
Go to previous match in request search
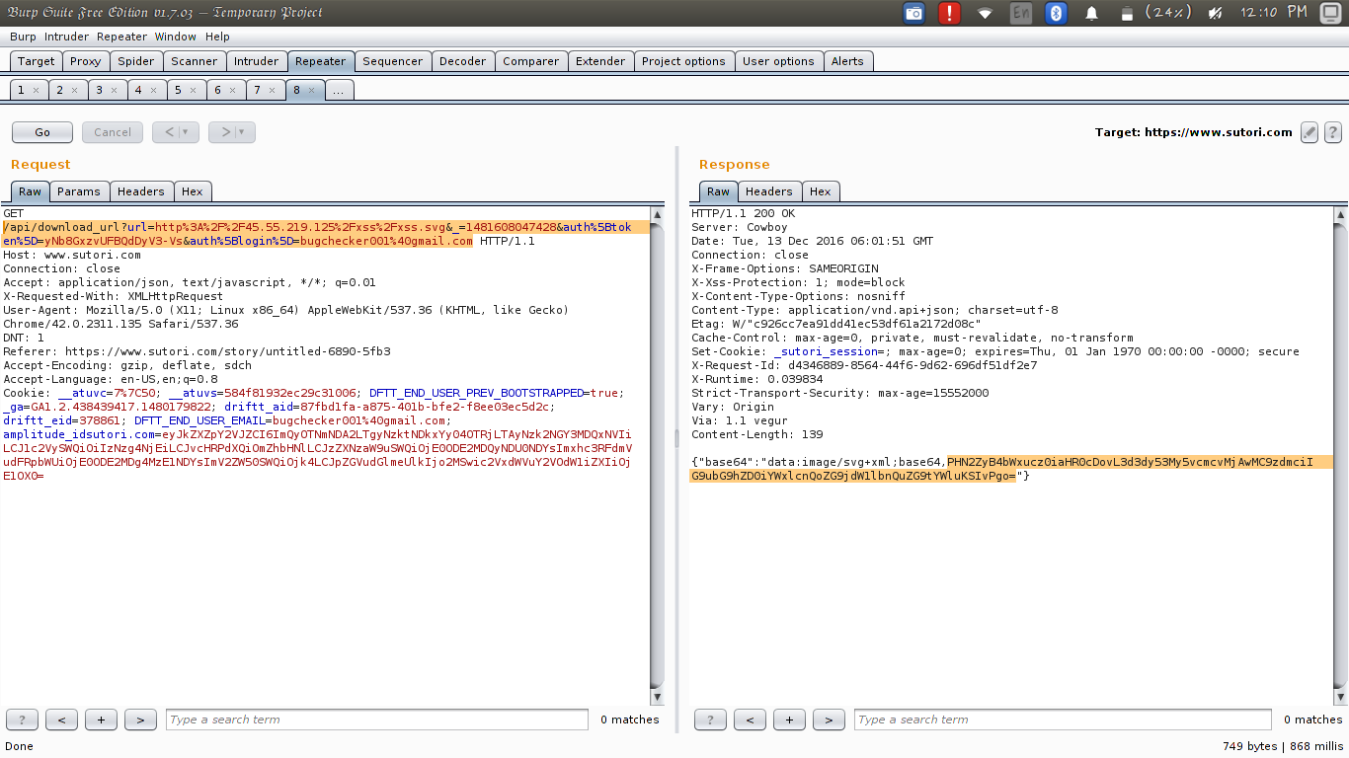pyautogui.click(x=61, y=720)
